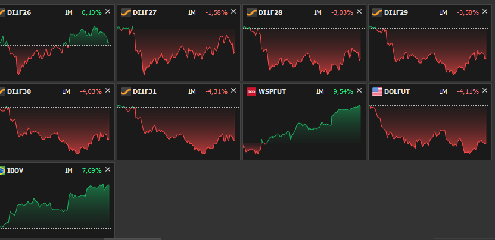
Task: Click the WSPFUT ticker name
Action: (273, 91)
